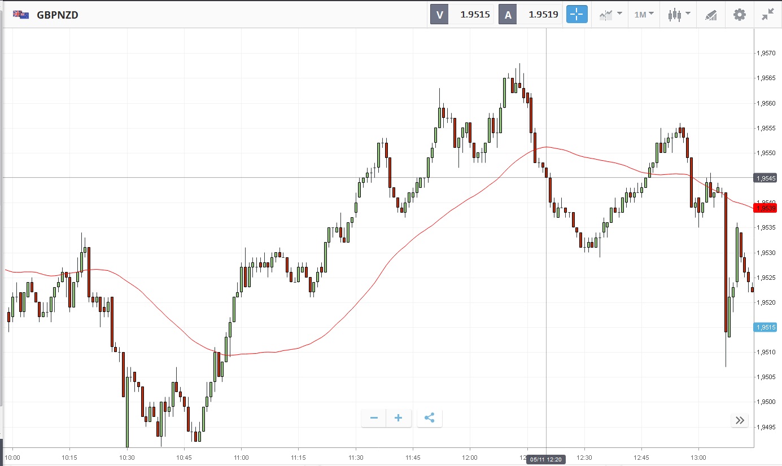
Task: Open the 1M timeframe dropdown
Action: 644,15
